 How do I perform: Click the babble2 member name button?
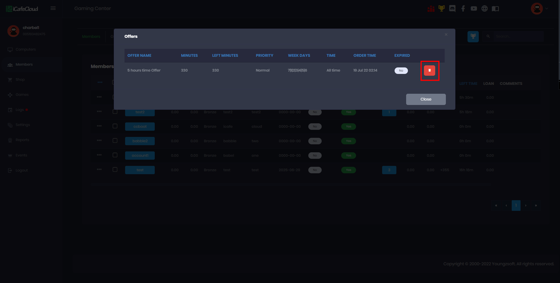[x=140, y=141]
